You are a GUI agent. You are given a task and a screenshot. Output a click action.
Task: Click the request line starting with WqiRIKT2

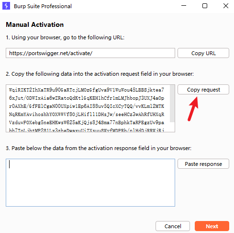87,90
